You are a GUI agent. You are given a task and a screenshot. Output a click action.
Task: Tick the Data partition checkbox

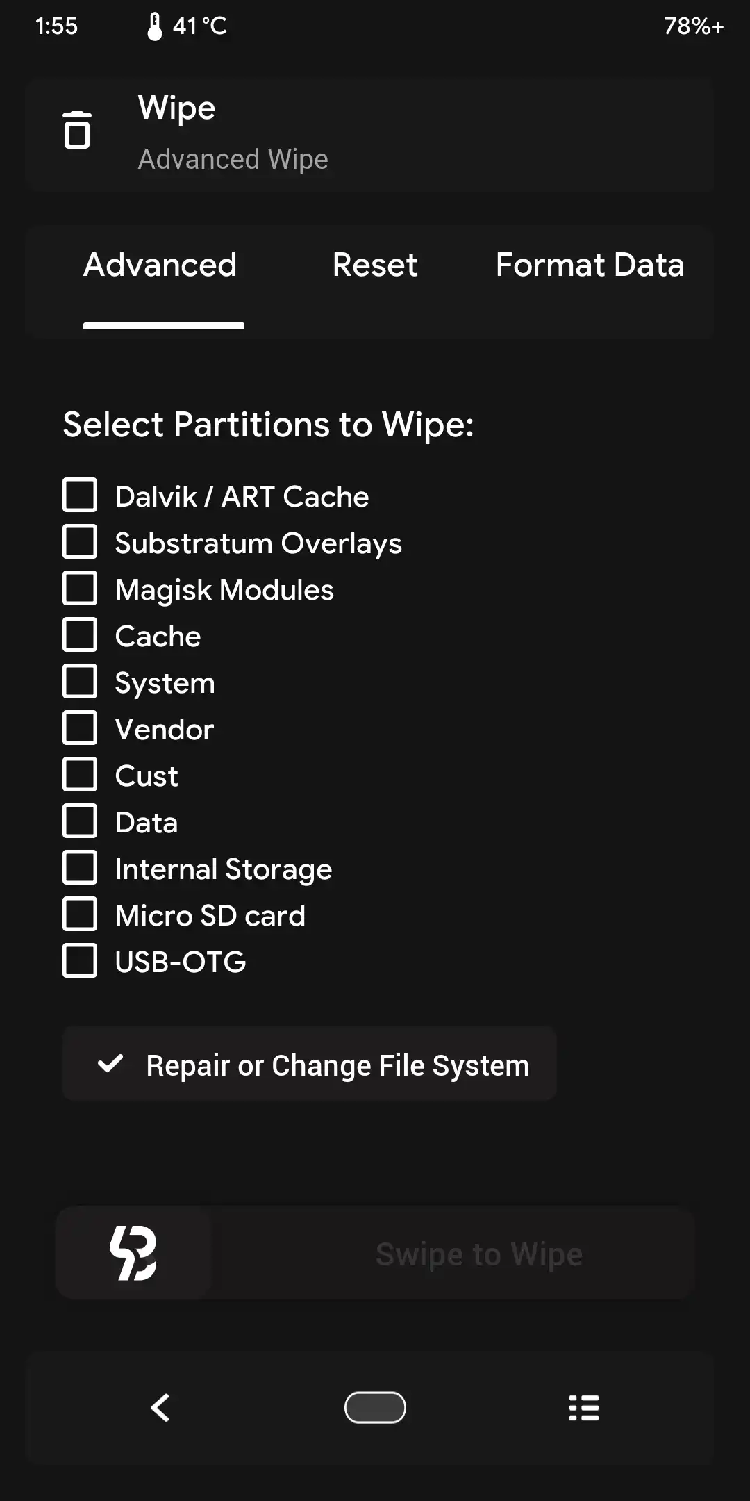[80, 821]
